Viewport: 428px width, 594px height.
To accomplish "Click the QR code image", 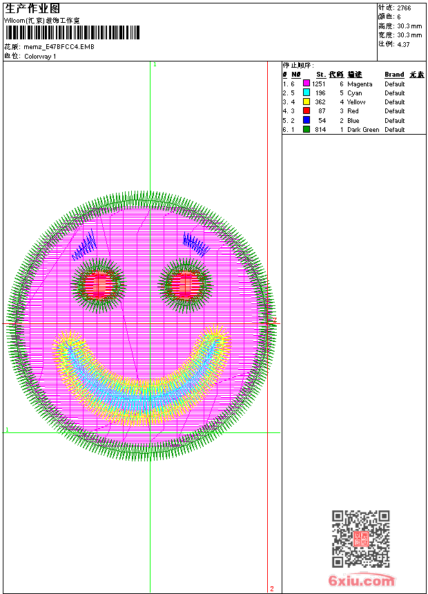I will (x=360, y=539).
